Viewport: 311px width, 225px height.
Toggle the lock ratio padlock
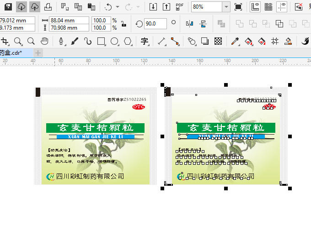[x=123, y=24]
